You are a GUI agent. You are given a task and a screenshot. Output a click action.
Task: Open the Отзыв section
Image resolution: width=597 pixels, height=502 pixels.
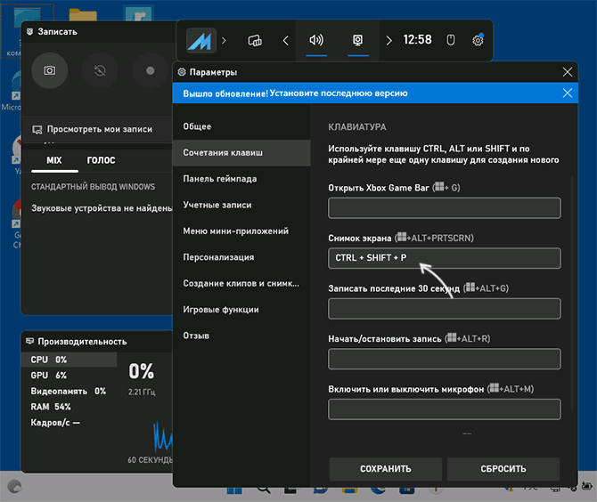coord(241,336)
